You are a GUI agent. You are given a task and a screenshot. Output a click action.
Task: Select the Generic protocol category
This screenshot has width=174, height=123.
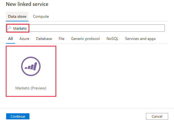(85, 39)
